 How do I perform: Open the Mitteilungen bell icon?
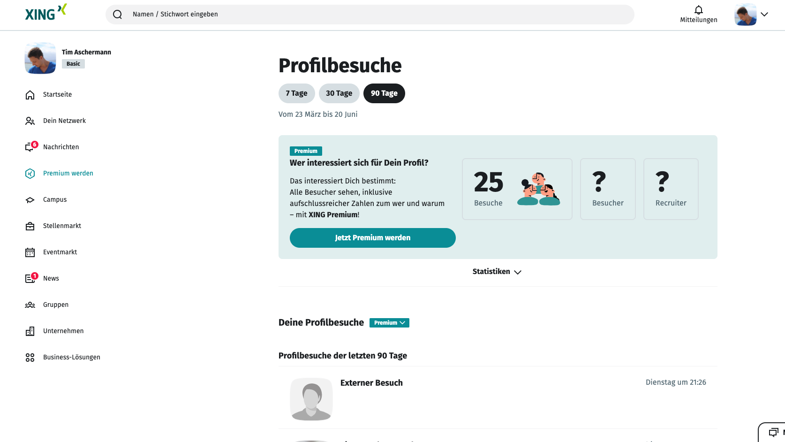pyautogui.click(x=698, y=10)
